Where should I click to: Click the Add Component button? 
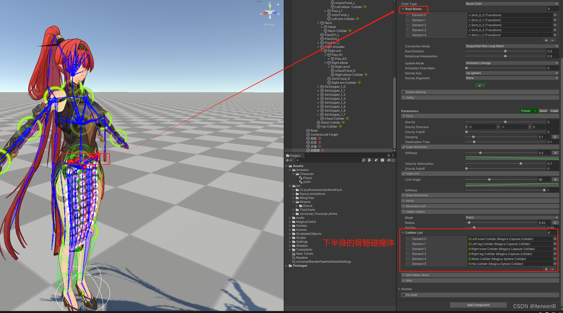click(479, 305)
